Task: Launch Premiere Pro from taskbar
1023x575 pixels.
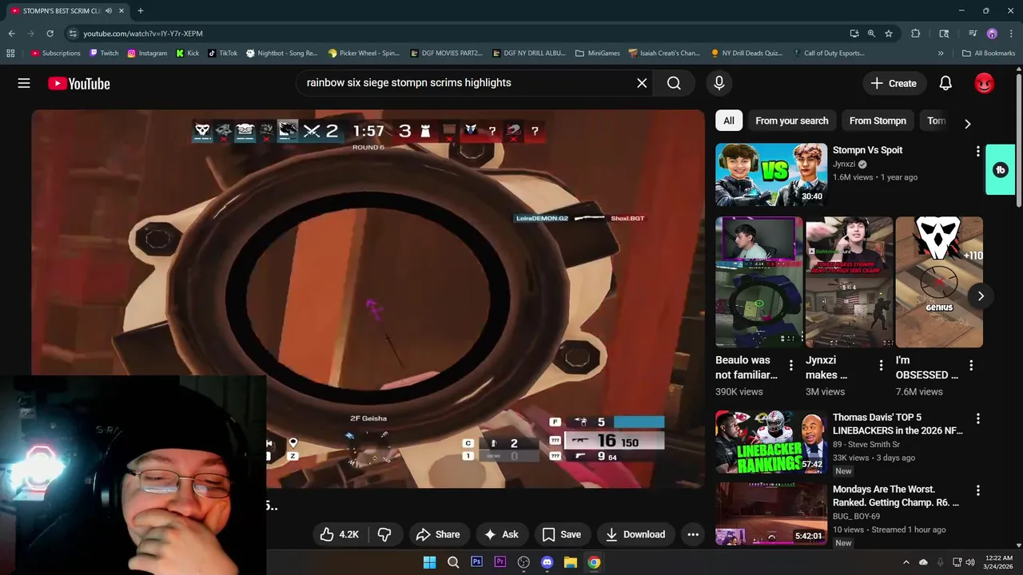Action: (x=500, y=562)
